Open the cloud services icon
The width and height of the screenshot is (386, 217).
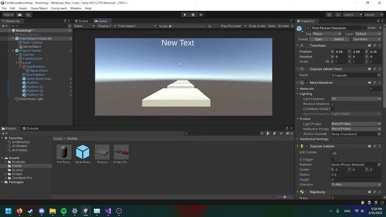[20, 14]
